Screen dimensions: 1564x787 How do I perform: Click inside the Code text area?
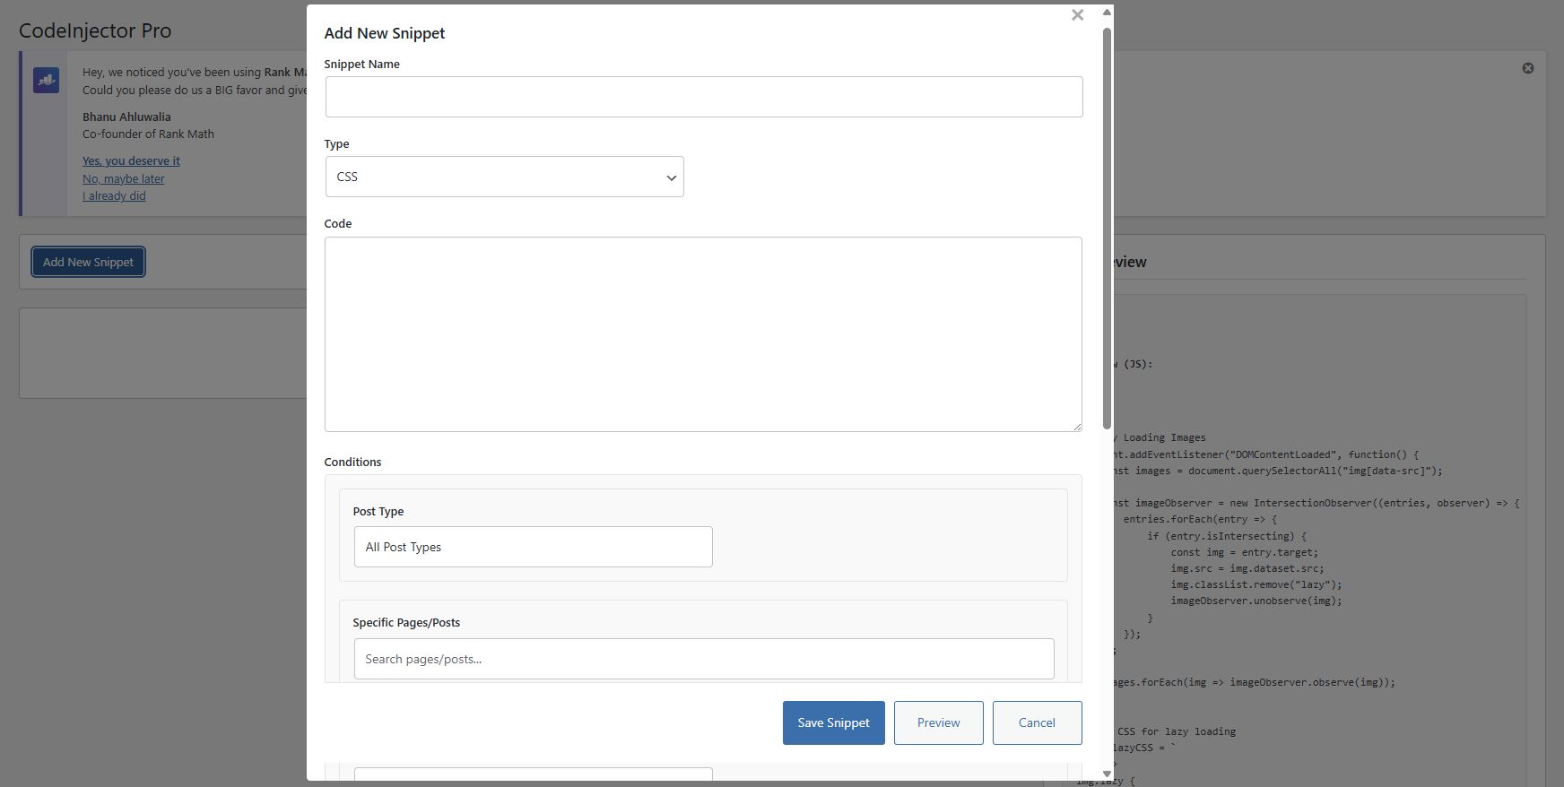[703, 333]
